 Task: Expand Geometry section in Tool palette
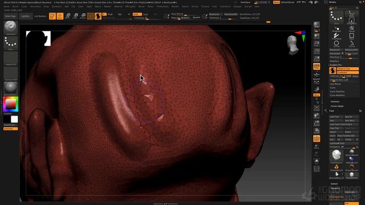pos(335,188)
